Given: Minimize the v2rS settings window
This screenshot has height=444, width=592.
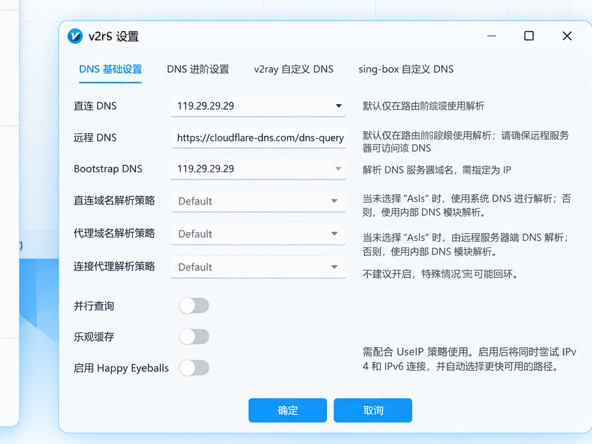Looking at the screenshot, I should click(492, 36).
